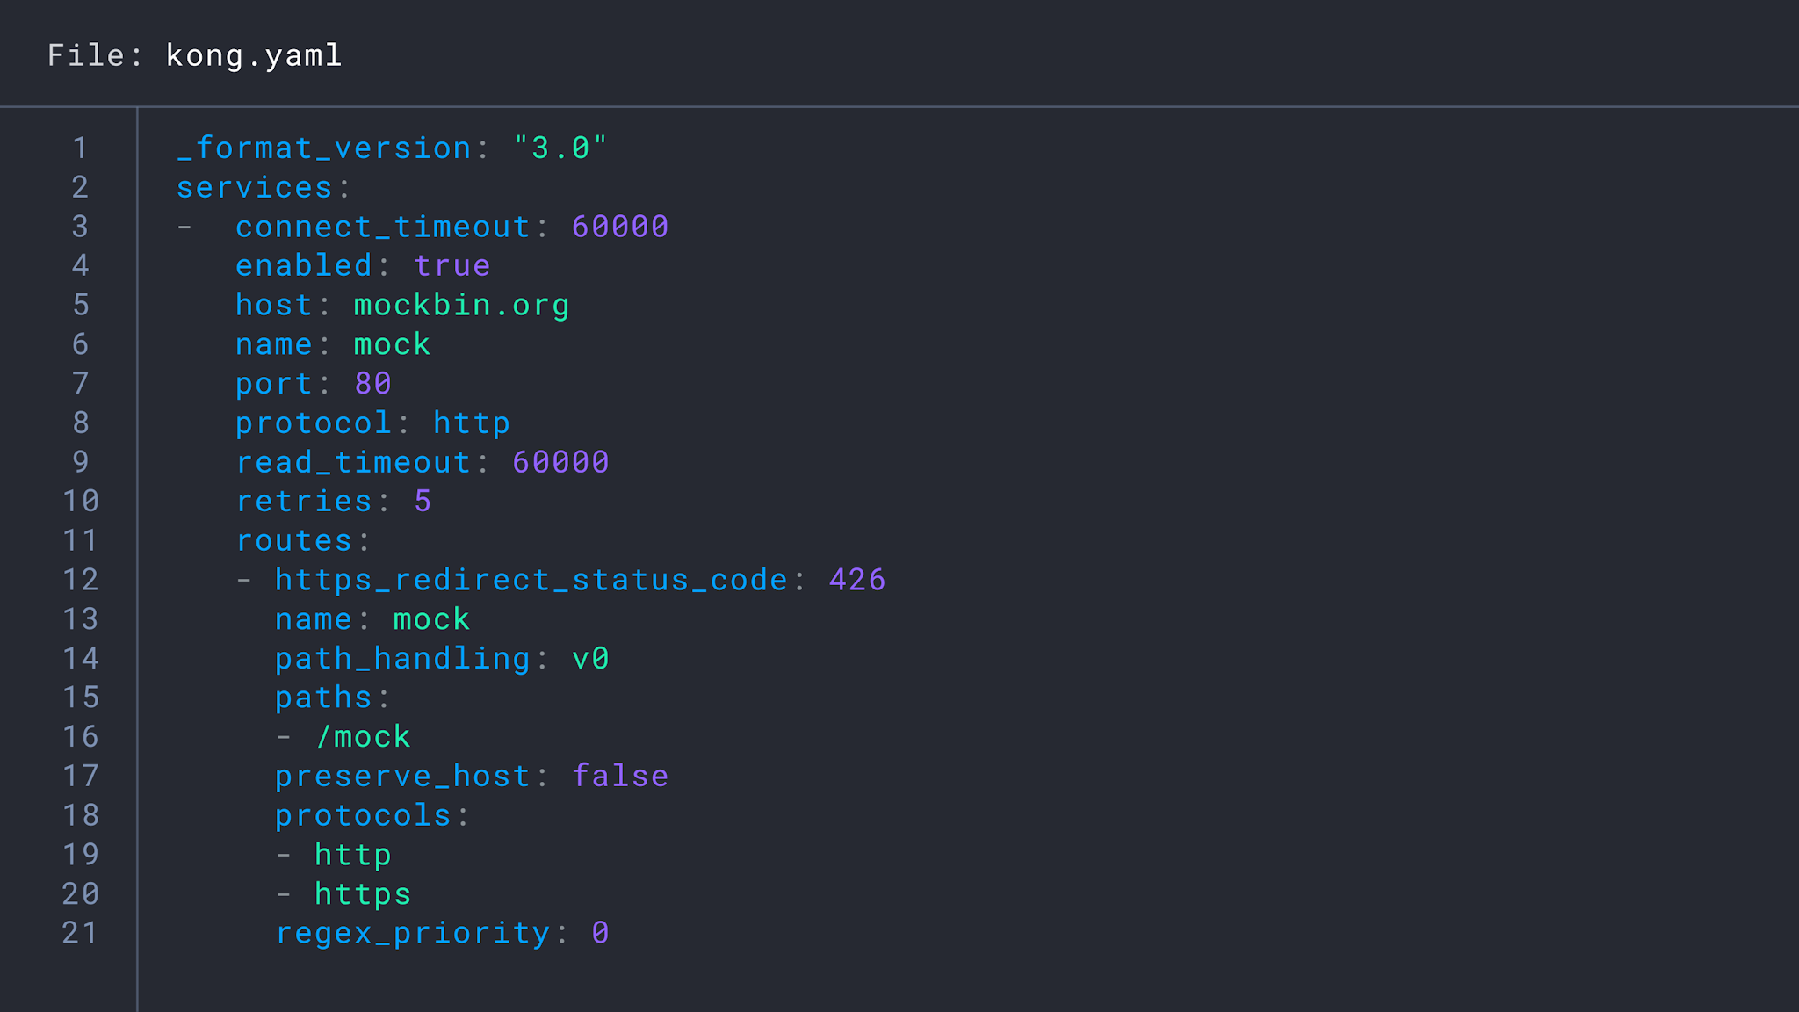This screenshot has width=1799, height=1012.
Task: Select the preserve_host value false
Action: coord(619,775)
